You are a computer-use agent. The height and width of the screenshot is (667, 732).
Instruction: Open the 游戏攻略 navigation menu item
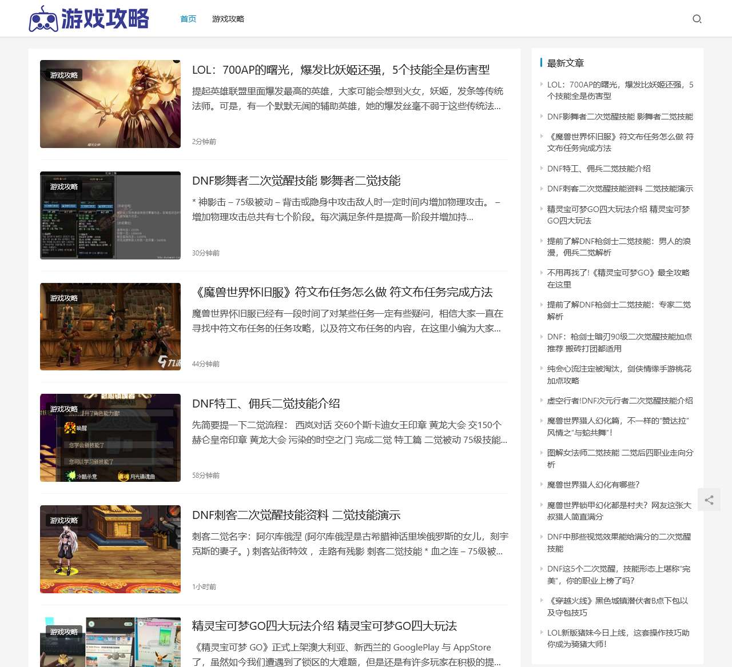tap(228, 19)
